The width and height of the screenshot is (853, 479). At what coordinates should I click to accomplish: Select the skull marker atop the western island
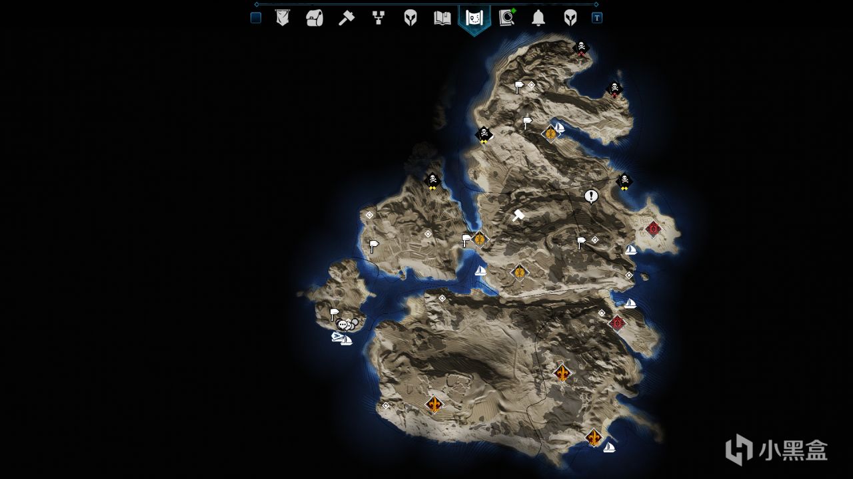432,180
